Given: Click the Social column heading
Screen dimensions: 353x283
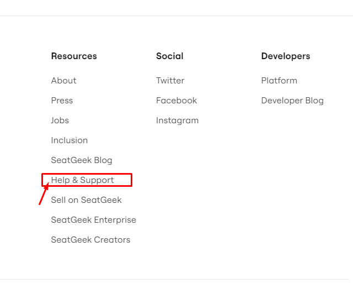Looking at the screenshot, I should 170,56.
